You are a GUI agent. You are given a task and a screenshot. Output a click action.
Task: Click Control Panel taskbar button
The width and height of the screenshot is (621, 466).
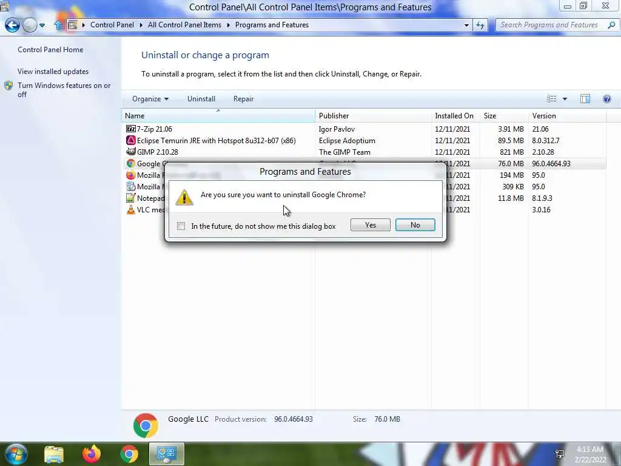167,454
